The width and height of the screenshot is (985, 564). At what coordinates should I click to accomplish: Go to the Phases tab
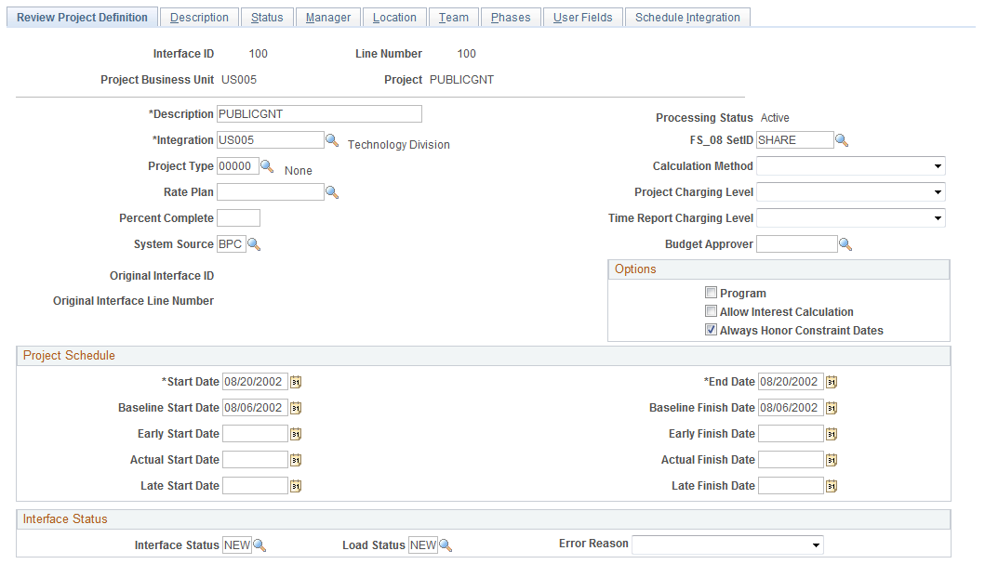[x=510, y=18]
